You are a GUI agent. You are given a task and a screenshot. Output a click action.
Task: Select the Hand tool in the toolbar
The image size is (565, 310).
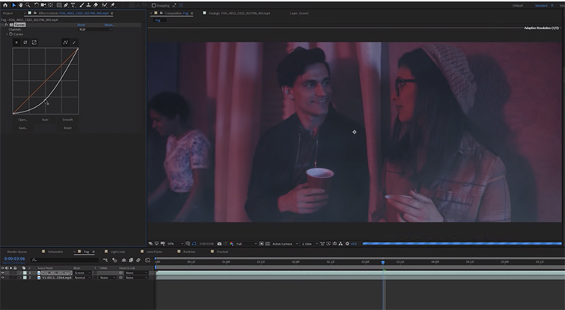[x=20, y=4]
